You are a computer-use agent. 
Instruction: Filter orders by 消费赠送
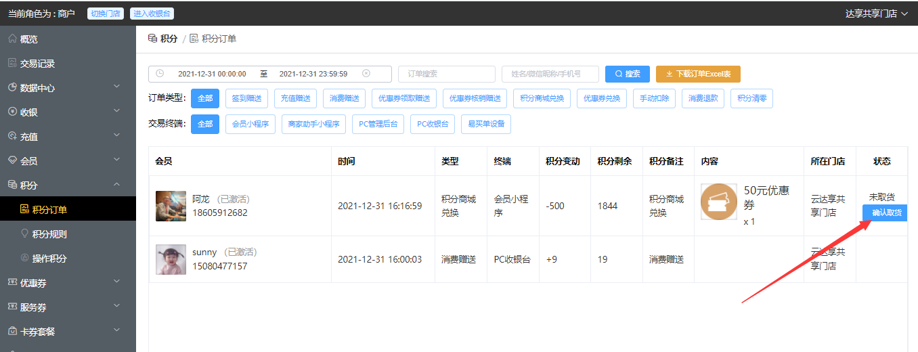coord(344,98)
